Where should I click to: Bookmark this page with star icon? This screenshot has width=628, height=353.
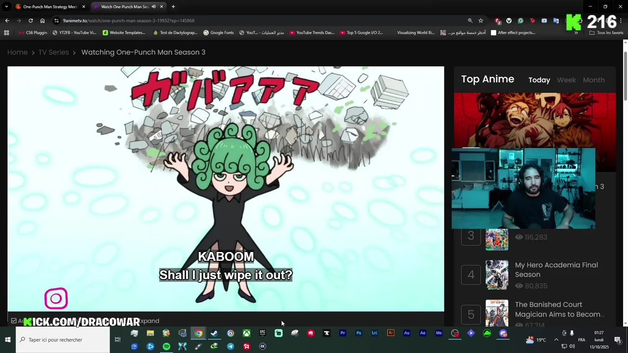coord(481,21)
